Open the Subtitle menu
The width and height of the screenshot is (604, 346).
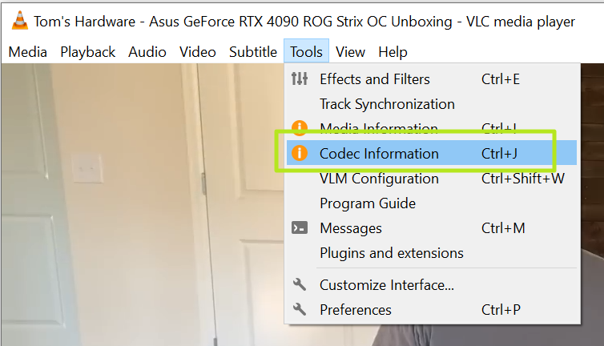(253, 52)
